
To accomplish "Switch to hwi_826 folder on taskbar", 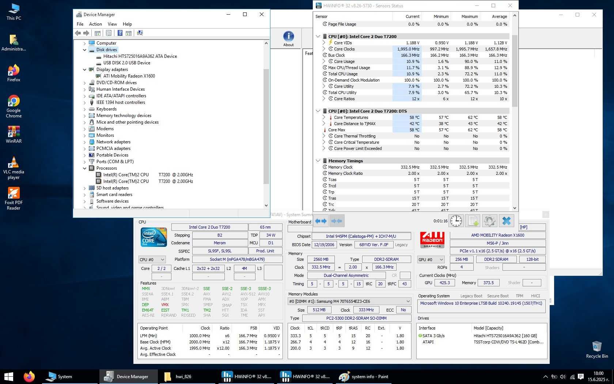I will [188, 376].
